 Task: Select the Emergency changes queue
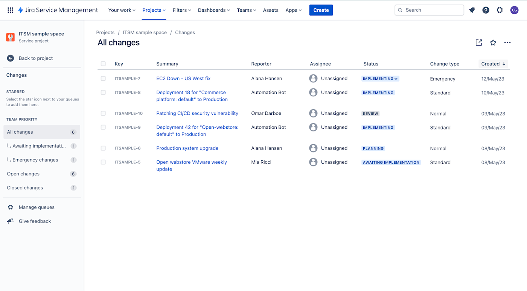coord(41,160)
